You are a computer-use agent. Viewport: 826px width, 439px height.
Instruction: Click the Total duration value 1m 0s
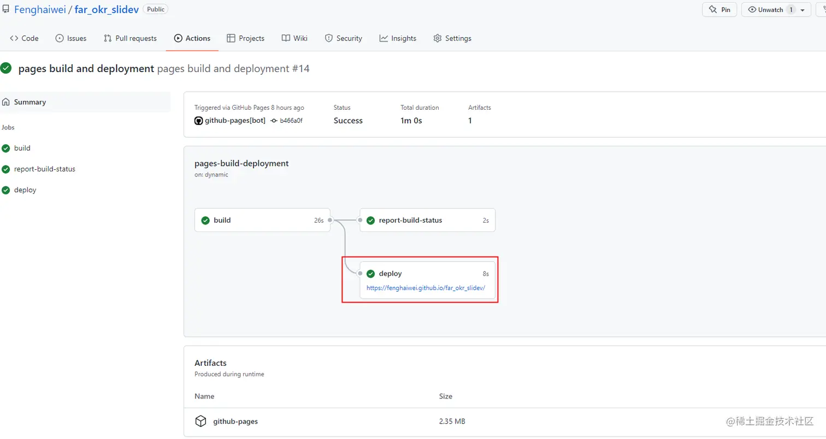[411, 121]
